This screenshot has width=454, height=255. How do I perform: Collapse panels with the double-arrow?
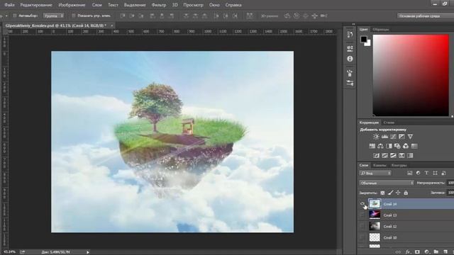point(353,24)
